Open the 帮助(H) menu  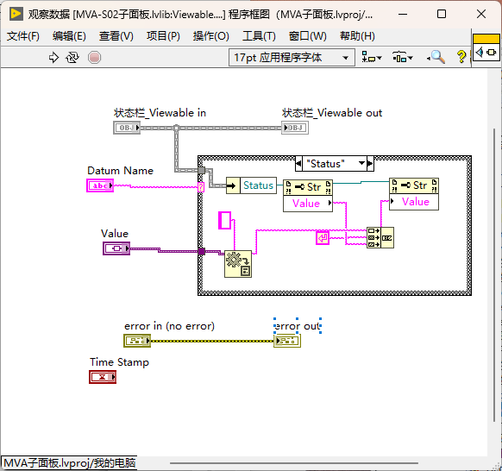[357, 36]
